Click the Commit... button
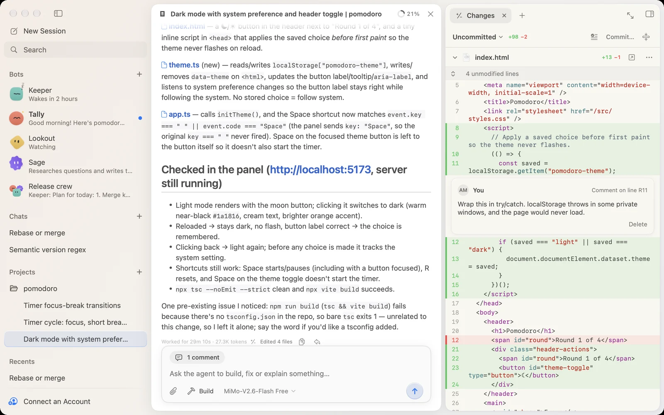 620,37
